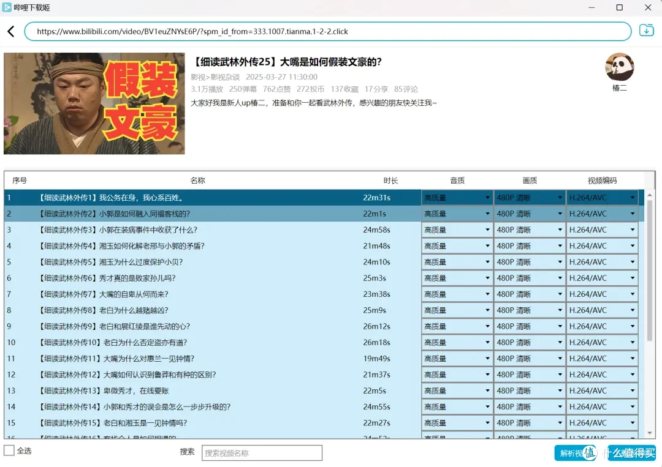Go back with the left arrow icon

point(11,32)
